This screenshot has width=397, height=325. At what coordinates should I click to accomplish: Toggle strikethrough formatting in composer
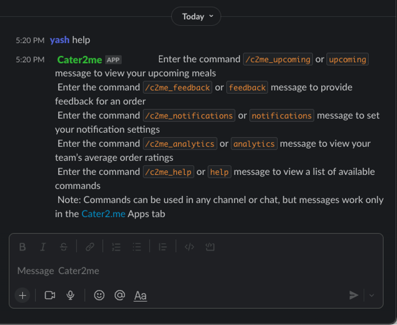click(x=64, y=247)
